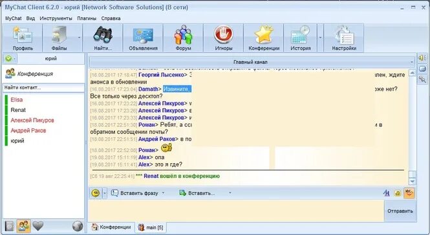Open the История calendar icon
Viewport: 430px width, 235px height.
point(300,34)
